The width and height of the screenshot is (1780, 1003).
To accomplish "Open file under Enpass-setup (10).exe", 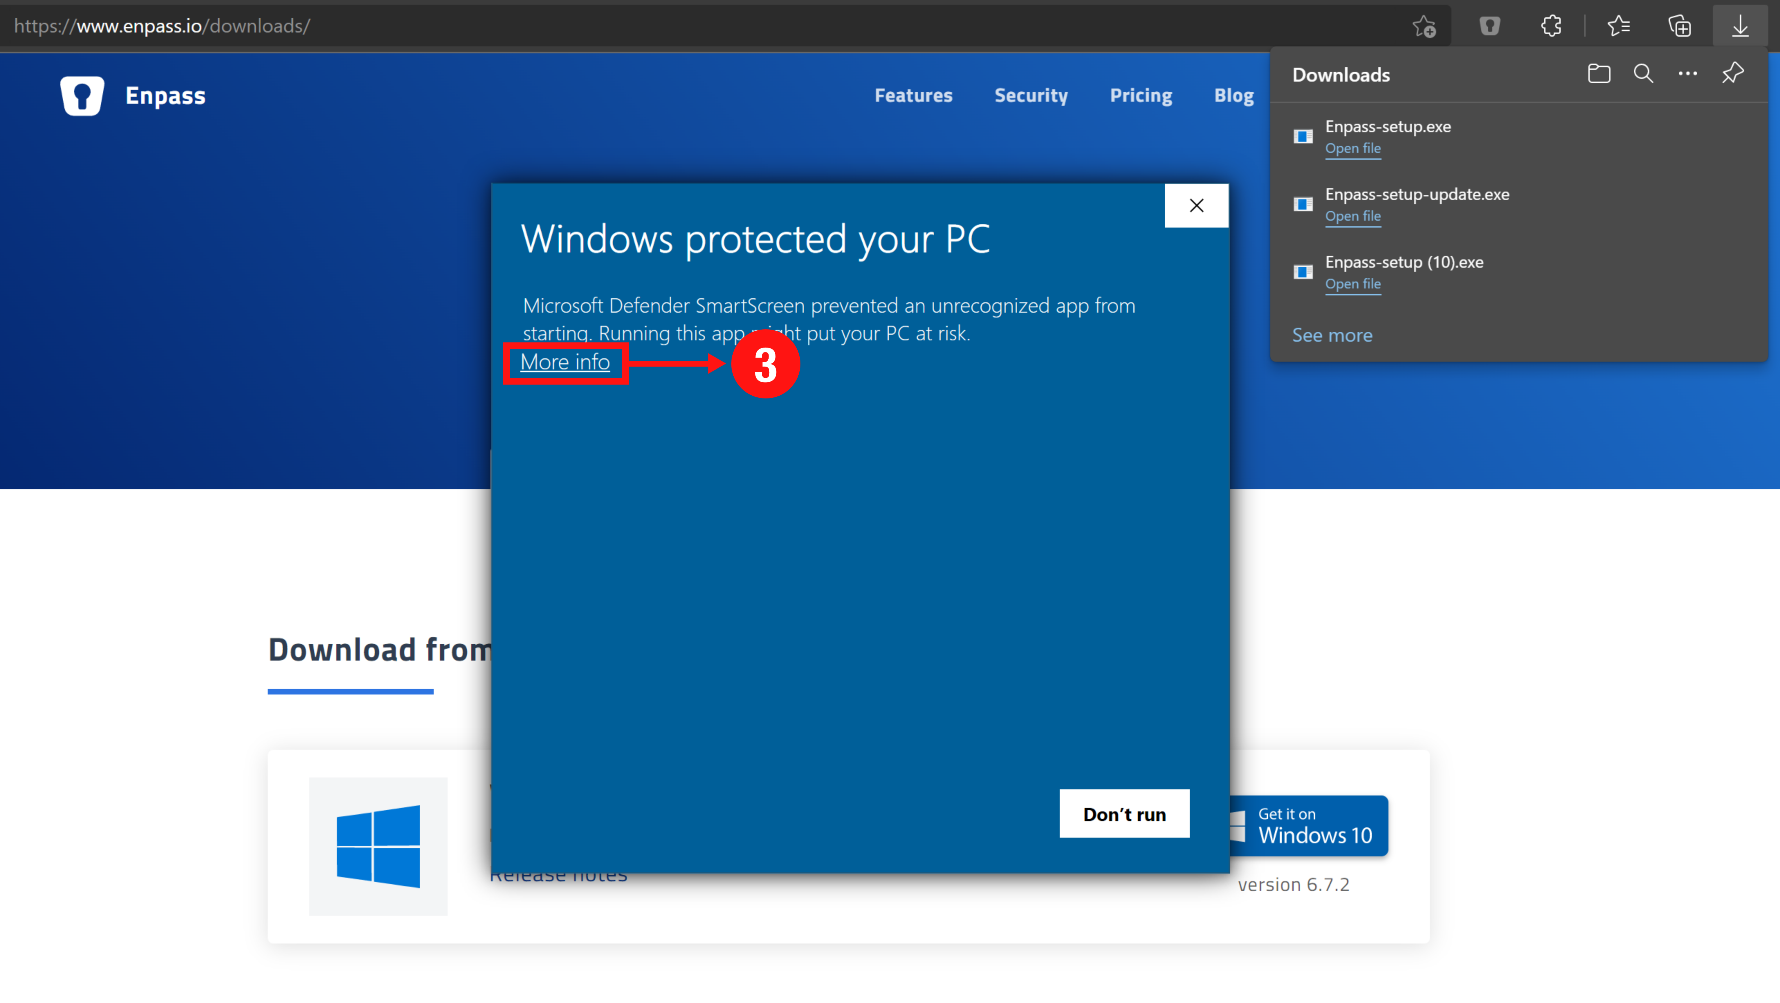I will 1352,284.
